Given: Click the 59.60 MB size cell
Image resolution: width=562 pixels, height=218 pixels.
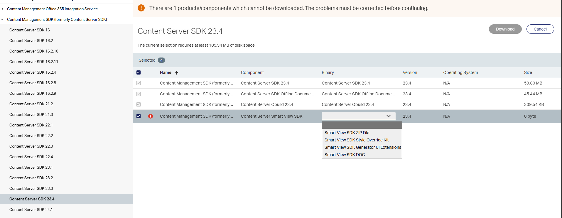Looking at the screenshot, I should pos(533,83).
